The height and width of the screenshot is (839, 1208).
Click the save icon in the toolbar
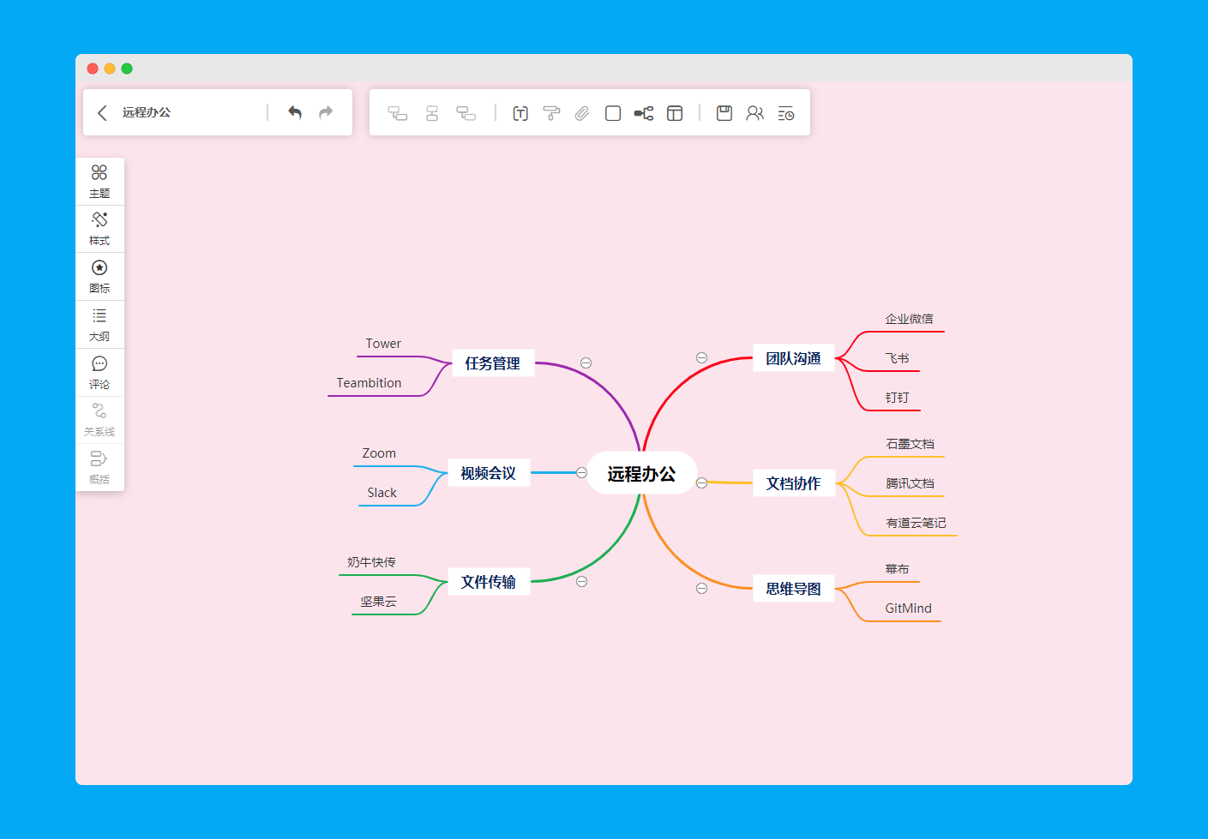click(x=724, y=112)
